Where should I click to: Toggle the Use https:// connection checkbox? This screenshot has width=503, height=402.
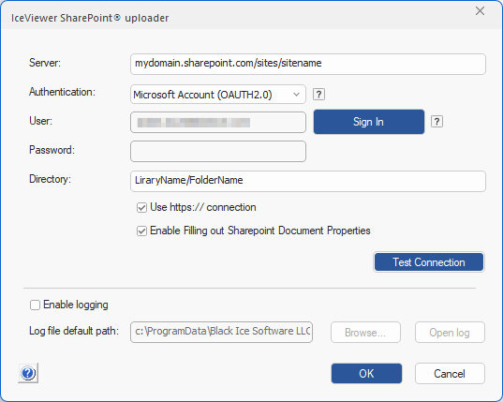(x=141, y=208)
